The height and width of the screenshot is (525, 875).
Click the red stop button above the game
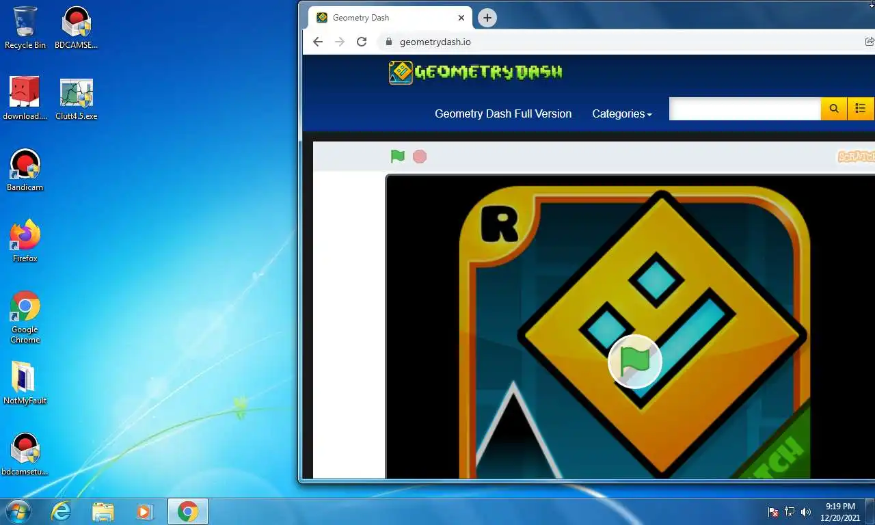420,157
